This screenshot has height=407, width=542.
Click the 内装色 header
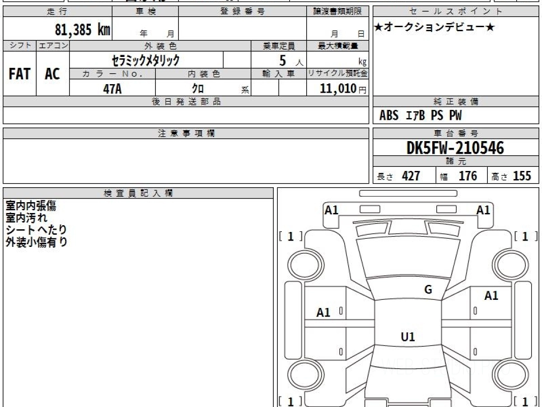pyautogui.click(x=203, y=74)
